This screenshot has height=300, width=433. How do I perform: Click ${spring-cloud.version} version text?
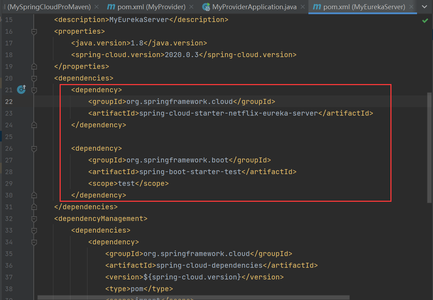point(192,277)
